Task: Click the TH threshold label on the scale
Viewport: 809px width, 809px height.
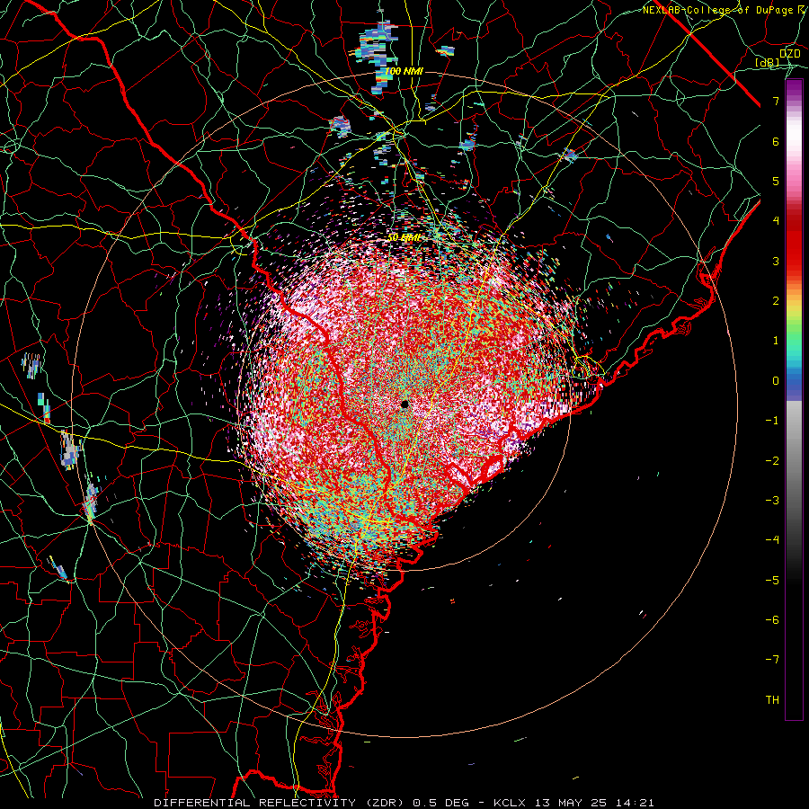Action: pos(772,700)
